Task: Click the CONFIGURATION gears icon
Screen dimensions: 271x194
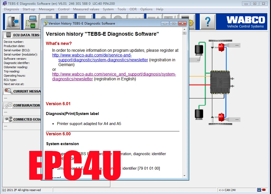Action: [8, 105]
